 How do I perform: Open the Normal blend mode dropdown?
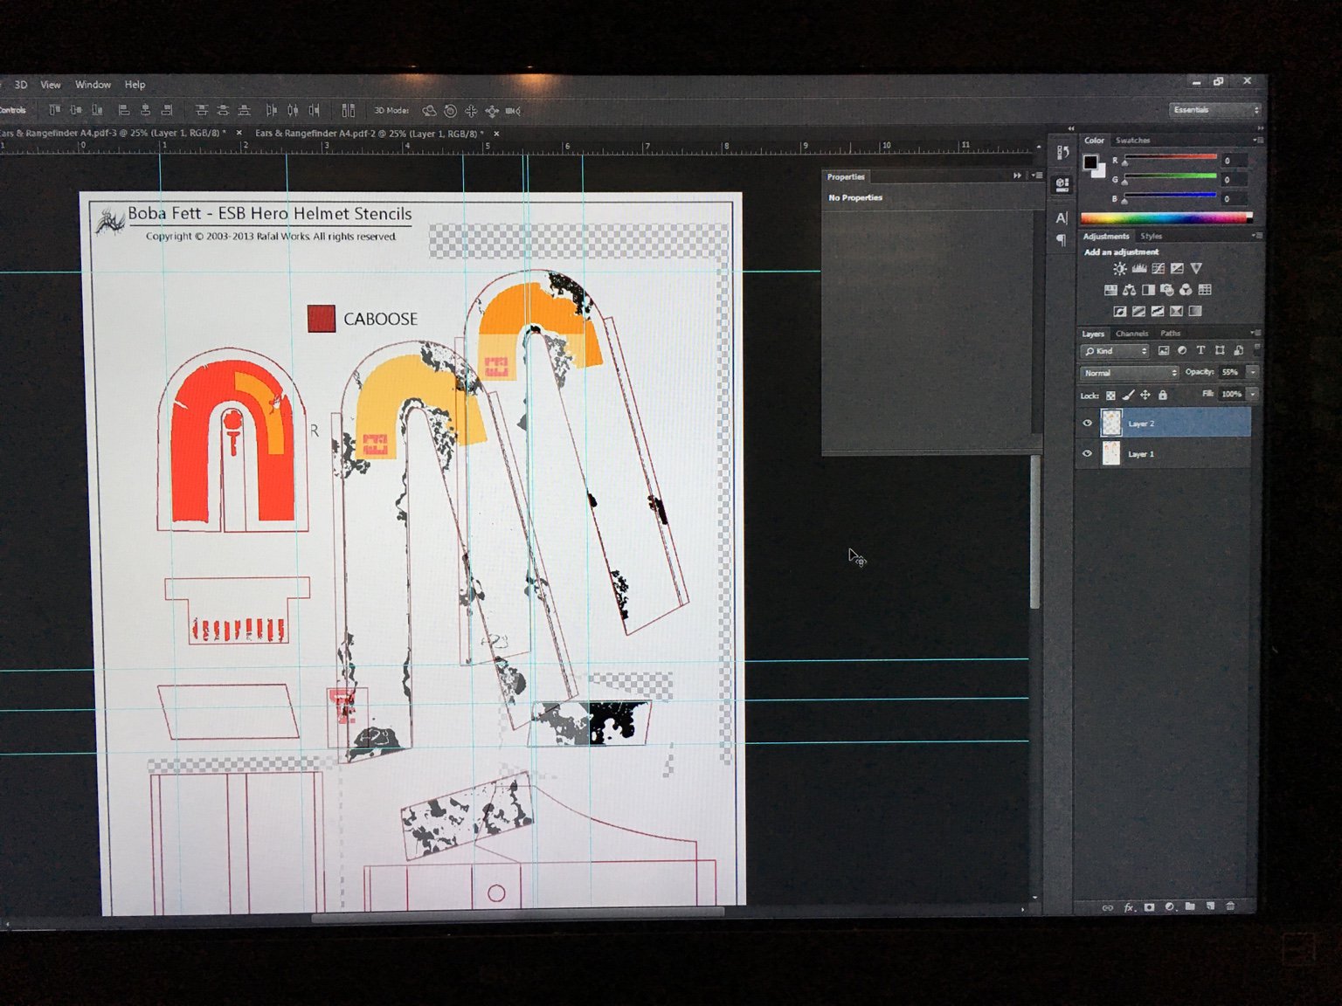click(x=1130, y=373)
